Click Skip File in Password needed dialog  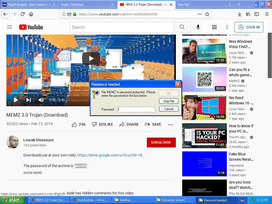click(x=169, y=101)
